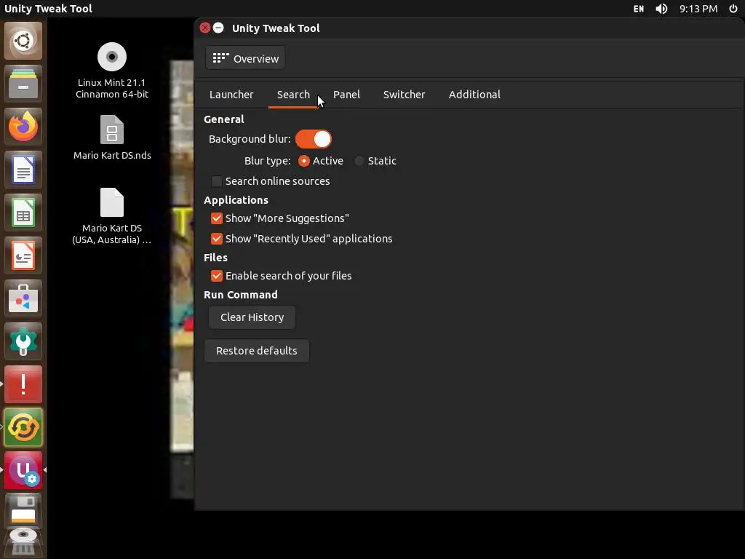The width and height of the screenshot is (745, 559).
Task: Open LibreOffice Writer from the launcher
Action: tap(23, 170)
